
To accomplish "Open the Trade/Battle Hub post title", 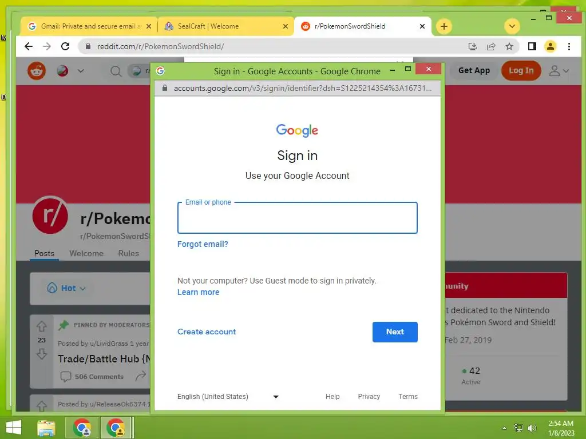I will pos(104,359).
